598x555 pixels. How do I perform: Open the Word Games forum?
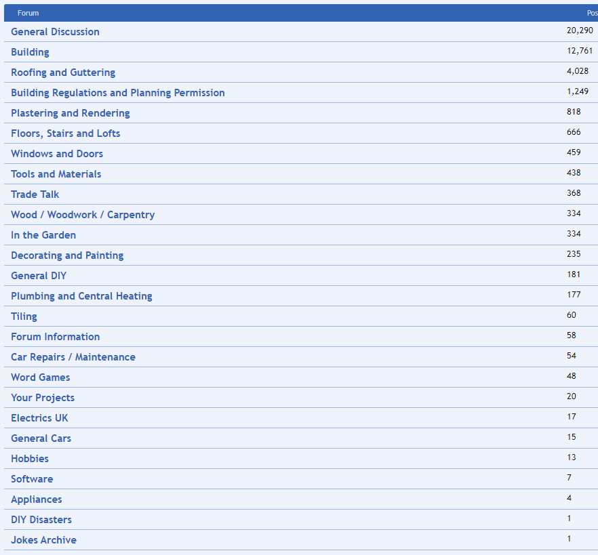[x=40, y=377]
